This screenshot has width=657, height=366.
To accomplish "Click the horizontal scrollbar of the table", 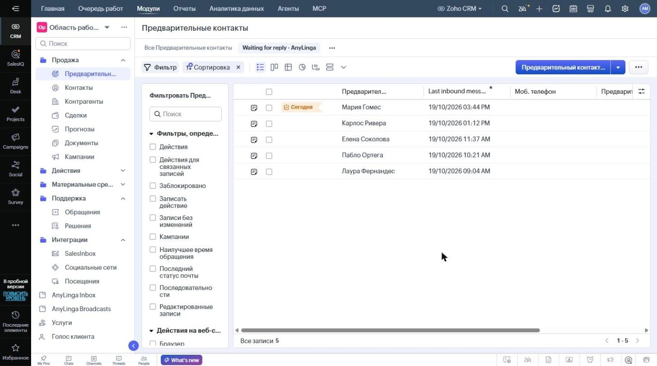I will [x=390, y=330].
